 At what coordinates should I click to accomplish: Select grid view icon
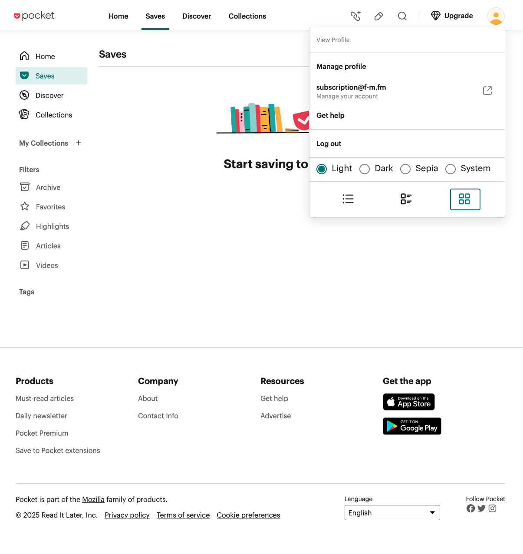pos(465,199)
